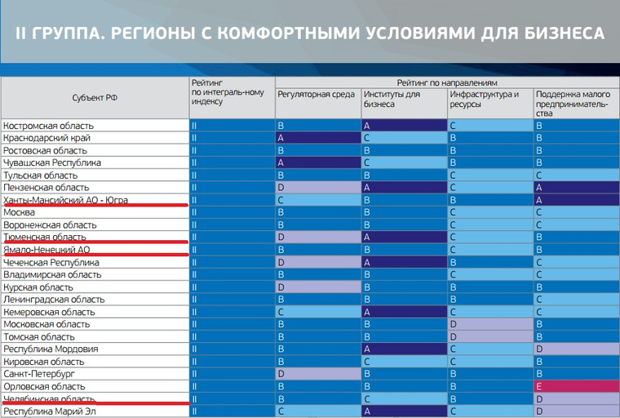Click Республика Марий Эл row name
The image size is (620, 418).
[x=50, y=411]
